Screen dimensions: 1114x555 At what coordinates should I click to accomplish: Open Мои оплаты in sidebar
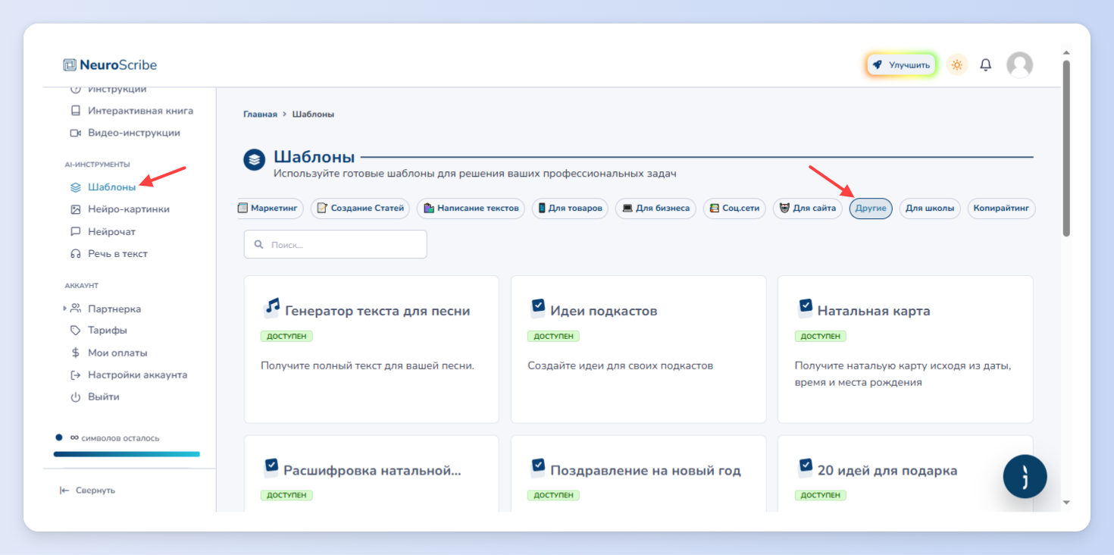[x=108, y=353]
